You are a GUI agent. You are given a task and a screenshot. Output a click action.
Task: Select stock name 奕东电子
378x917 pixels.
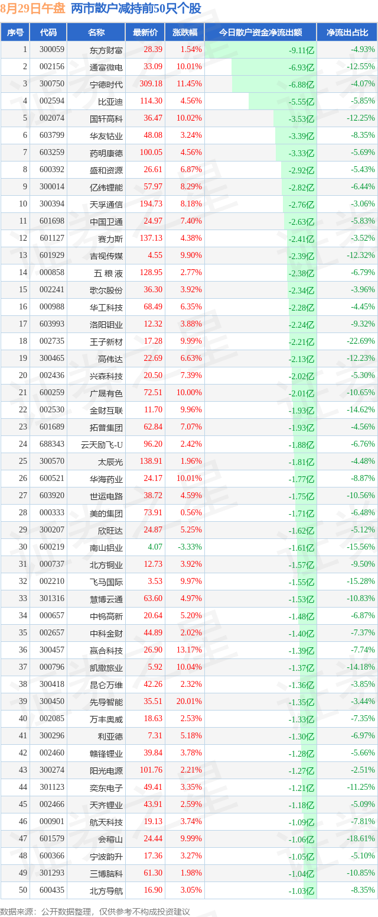(106, 787)
